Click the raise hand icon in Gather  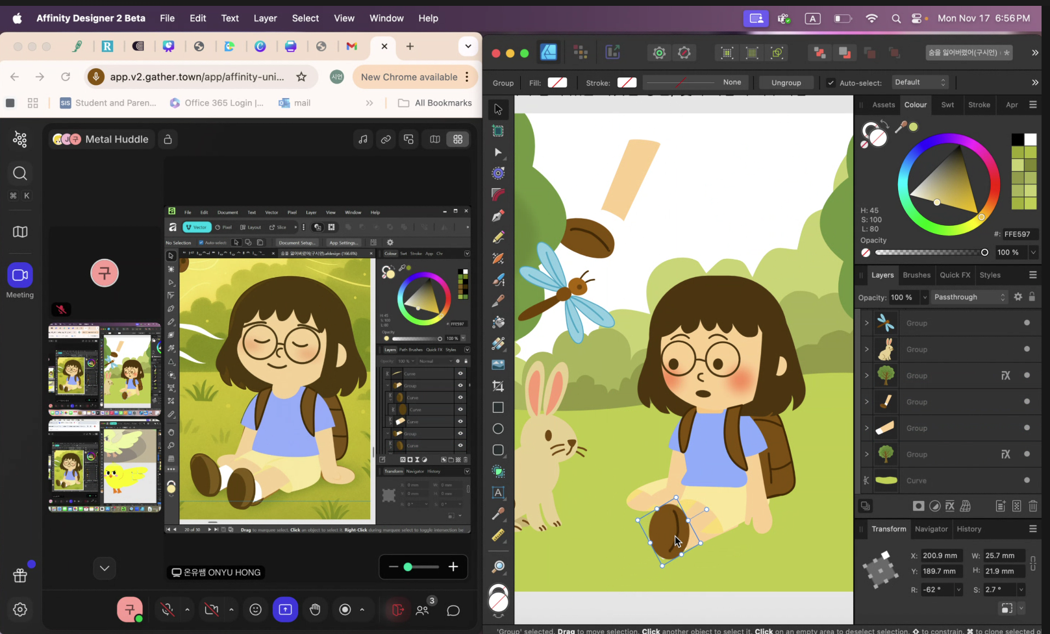tap(315, 609)
